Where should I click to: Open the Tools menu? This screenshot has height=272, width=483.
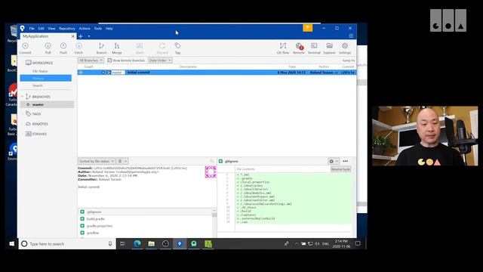click(98, 29)
